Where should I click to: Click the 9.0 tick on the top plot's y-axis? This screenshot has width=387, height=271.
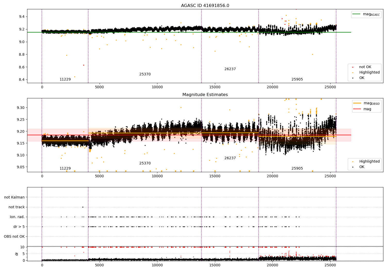click(21, 42)
